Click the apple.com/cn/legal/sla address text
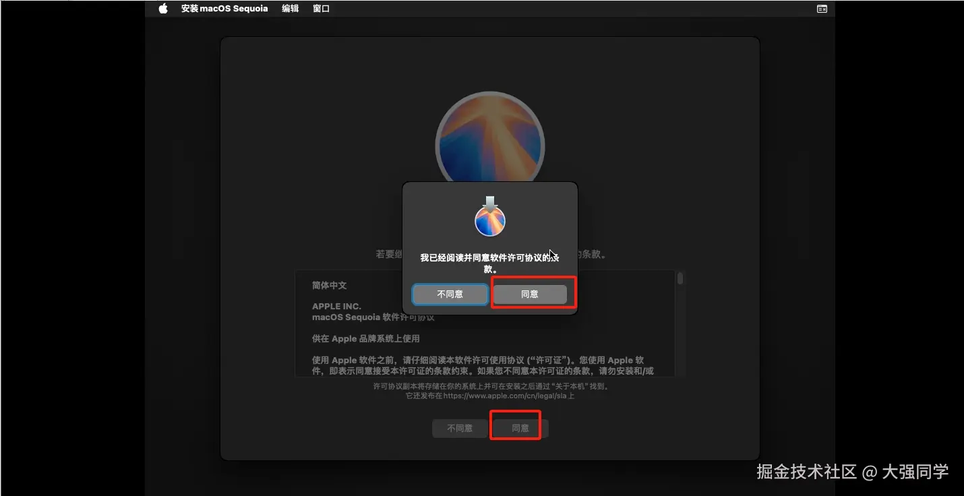 coord(506,396)
